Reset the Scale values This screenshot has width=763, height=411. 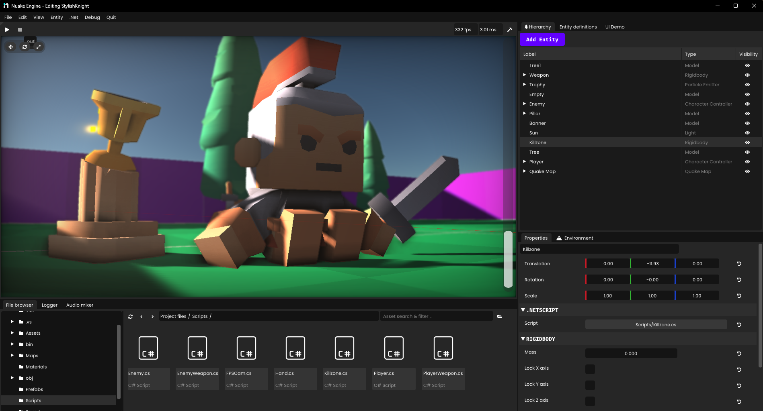point(739,296)
